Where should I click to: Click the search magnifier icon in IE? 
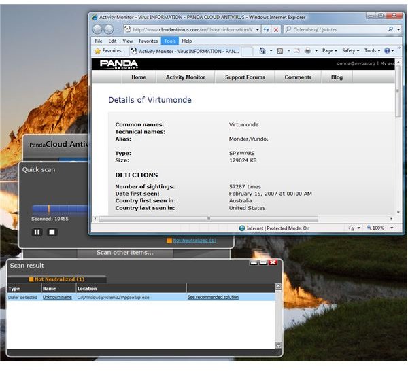click(390, 29)
